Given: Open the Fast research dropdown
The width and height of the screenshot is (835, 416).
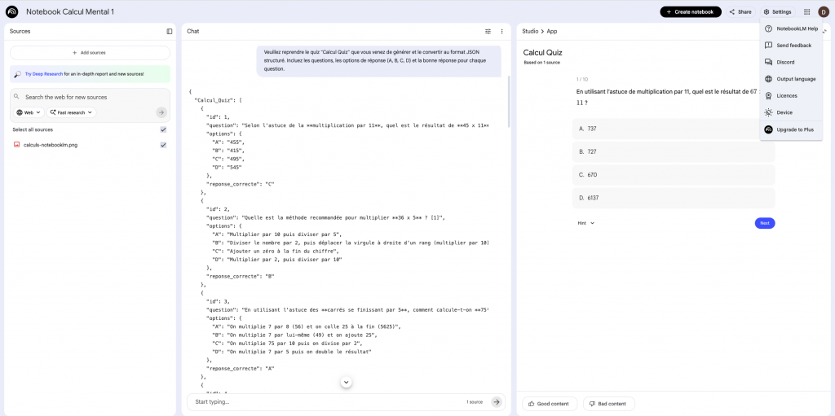Looking at the screenshot, I should click(x=71, y=112).
